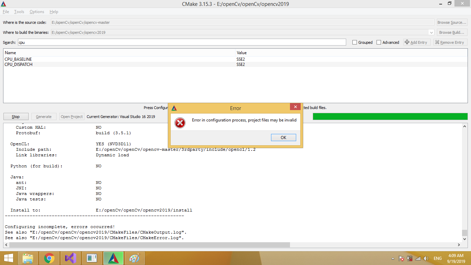Click the CMakeError.log line in output
Screen dimensions: 471x265
94,238
